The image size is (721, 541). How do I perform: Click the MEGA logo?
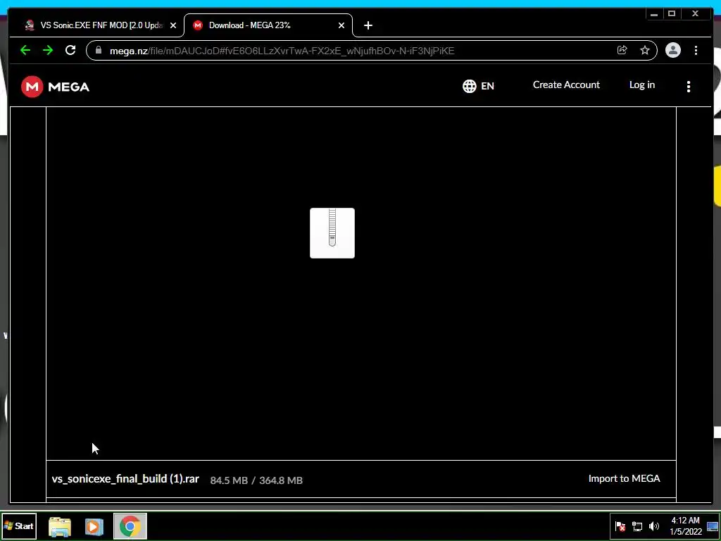point(55,87)
